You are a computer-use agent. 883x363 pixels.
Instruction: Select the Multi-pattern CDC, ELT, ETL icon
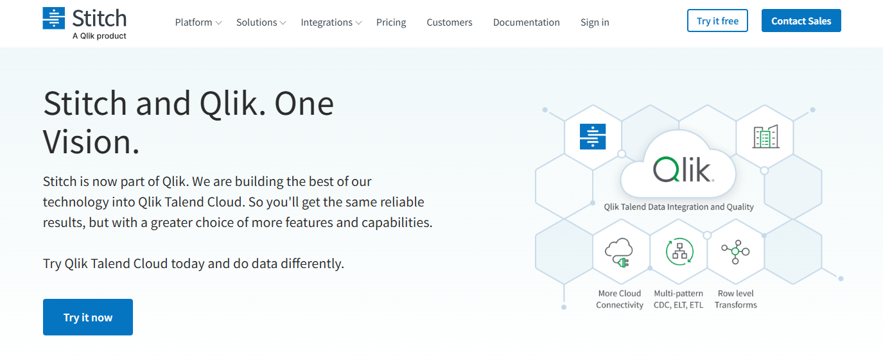(679, 252)
